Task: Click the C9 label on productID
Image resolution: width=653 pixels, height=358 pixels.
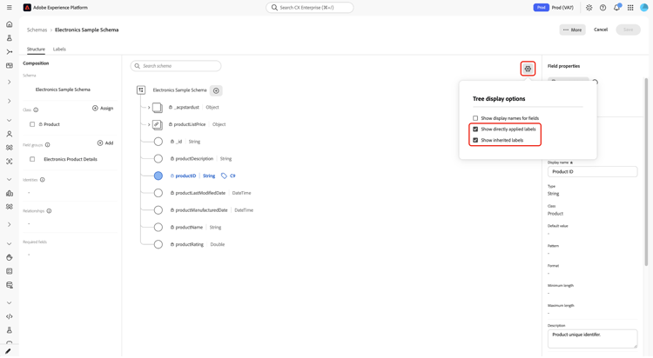Action: click(x=232, y=176)
